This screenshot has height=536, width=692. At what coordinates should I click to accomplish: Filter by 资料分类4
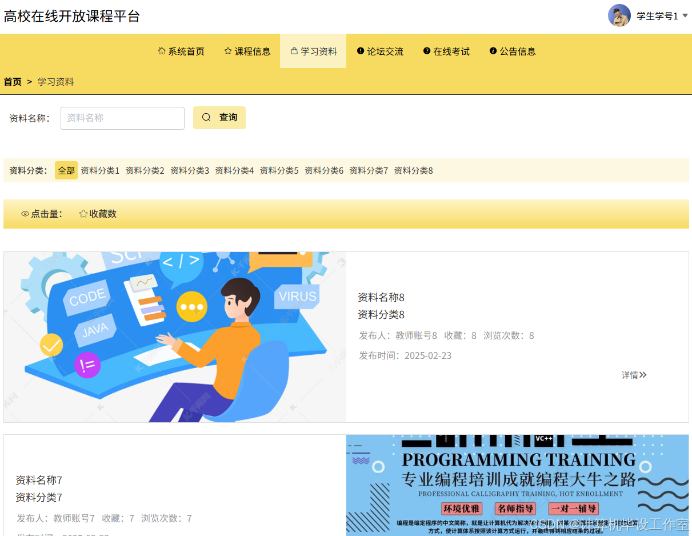point(234,170)
